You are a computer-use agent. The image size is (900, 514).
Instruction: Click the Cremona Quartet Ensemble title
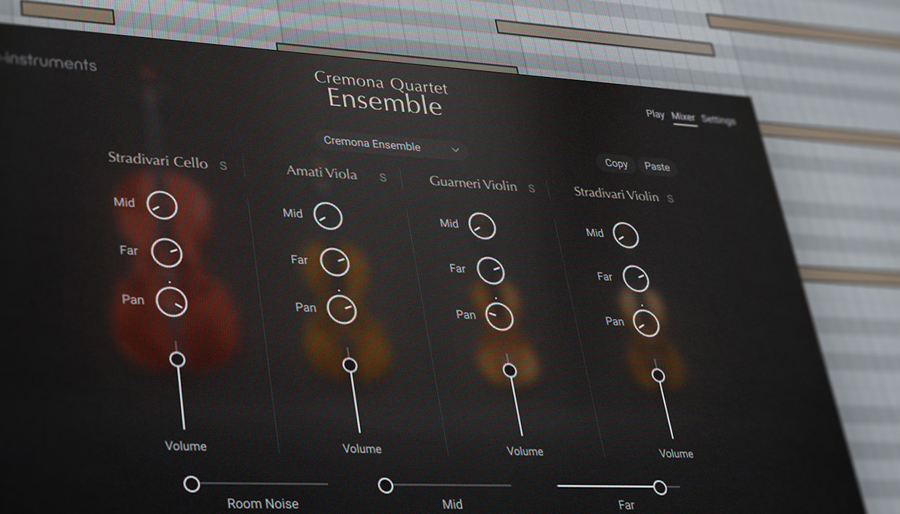click(382, 94)
